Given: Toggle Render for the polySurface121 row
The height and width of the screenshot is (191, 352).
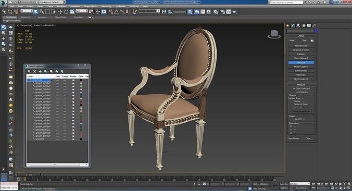Looking at the screenshot, I should coord(73,130).
